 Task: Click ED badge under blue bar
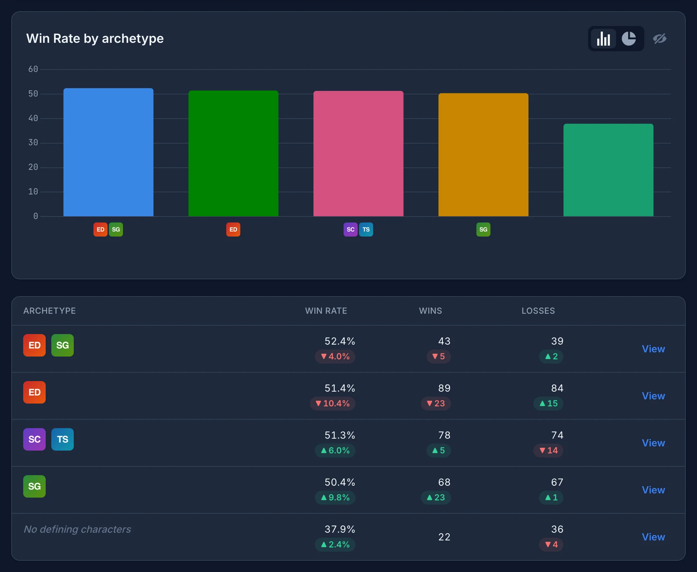pyautogui.click(x=100, y=230)
